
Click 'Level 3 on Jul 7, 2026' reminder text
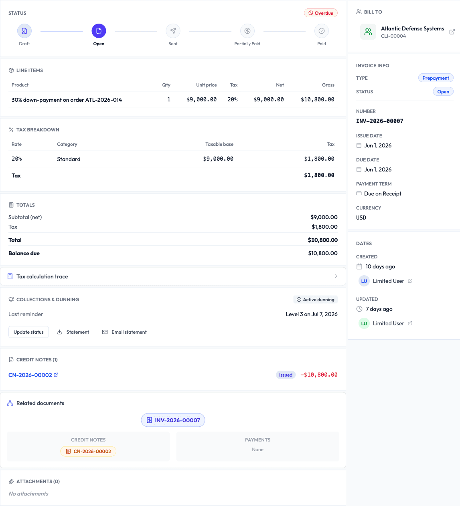point(312,314)
